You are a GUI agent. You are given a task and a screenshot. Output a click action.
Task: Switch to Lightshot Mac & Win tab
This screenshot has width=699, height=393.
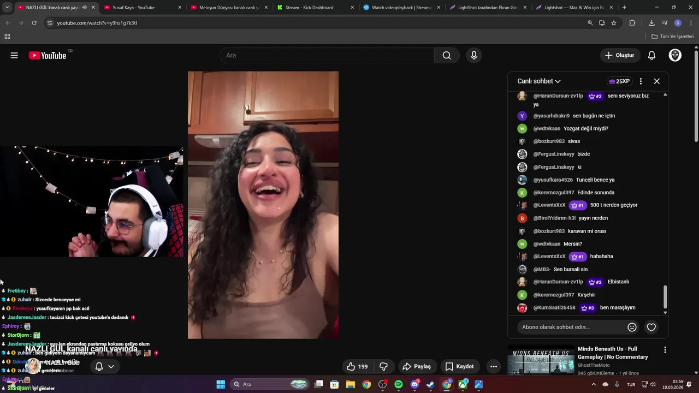tap(574, 8)
